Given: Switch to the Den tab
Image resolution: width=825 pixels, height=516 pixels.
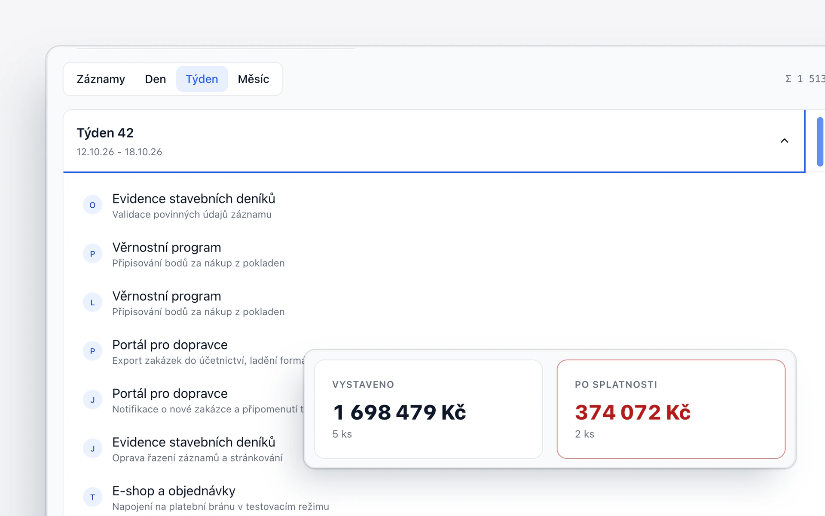Looking at the screenshot, I should click(155, 79).
